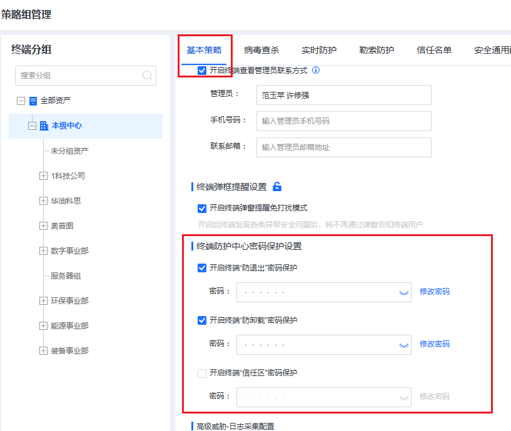Screen dimensions: 511x431
Task: Show the 防卸载 password via eye icon
Action: (x=404, y=345)
